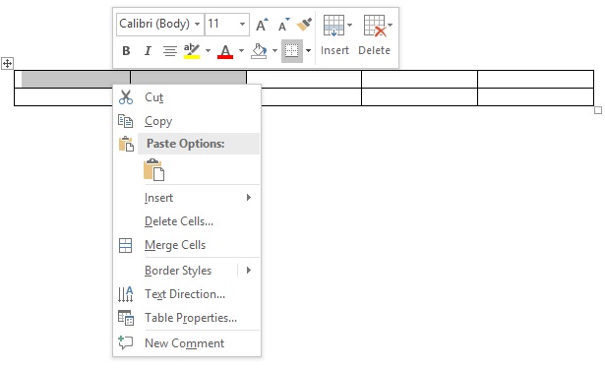Open Text Direction... dialog
The width and height of the screenshot is (605, 369).
coord(187,294)
